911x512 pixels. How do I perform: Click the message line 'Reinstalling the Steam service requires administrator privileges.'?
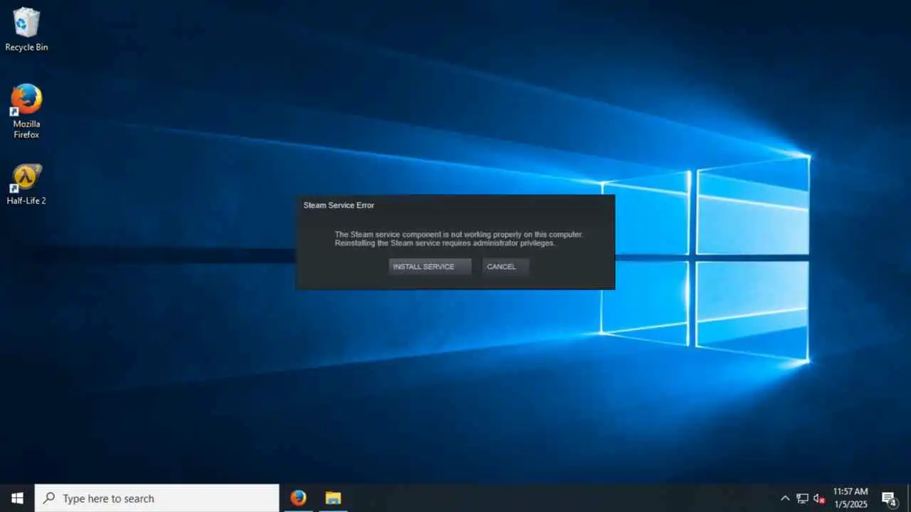pos(445,243)
